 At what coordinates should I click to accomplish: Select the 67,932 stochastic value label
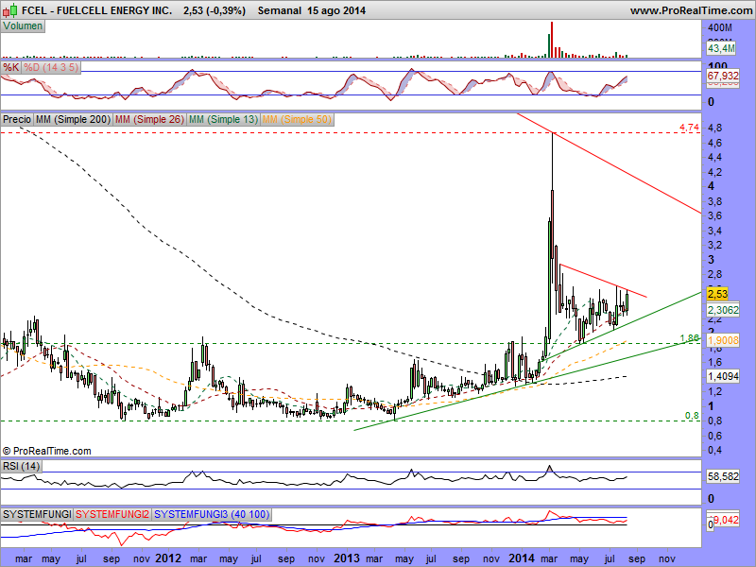click(723, 76)
